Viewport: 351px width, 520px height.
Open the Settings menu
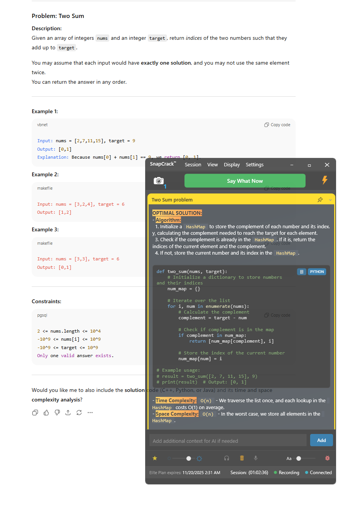(x=254, y=164)
